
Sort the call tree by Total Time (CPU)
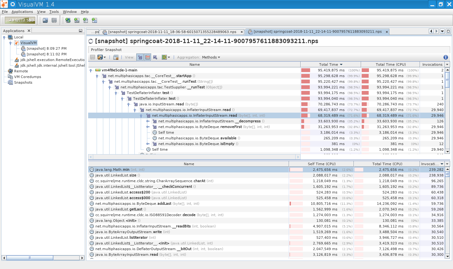tap(390, 64)
